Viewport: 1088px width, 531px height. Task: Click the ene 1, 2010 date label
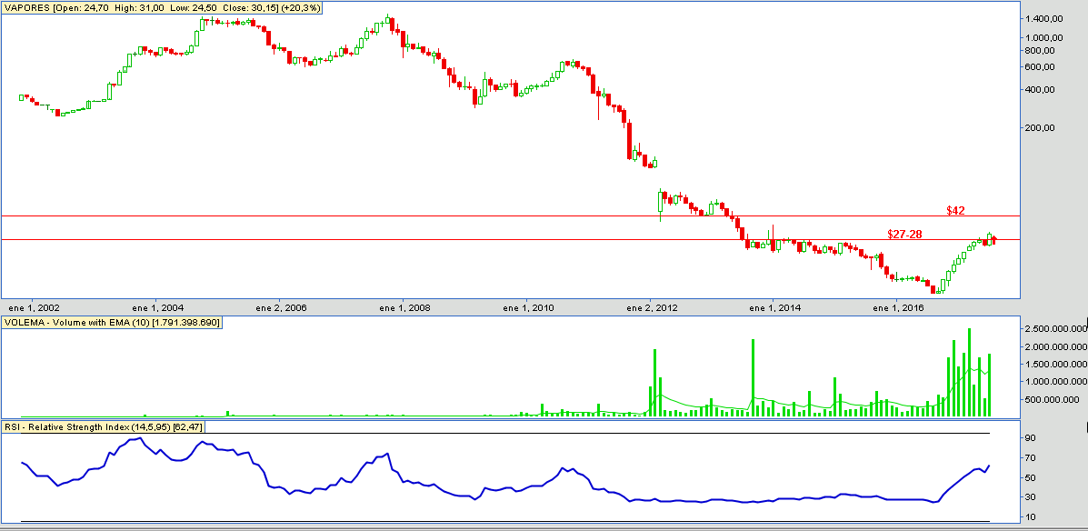[x=528, y=306]
